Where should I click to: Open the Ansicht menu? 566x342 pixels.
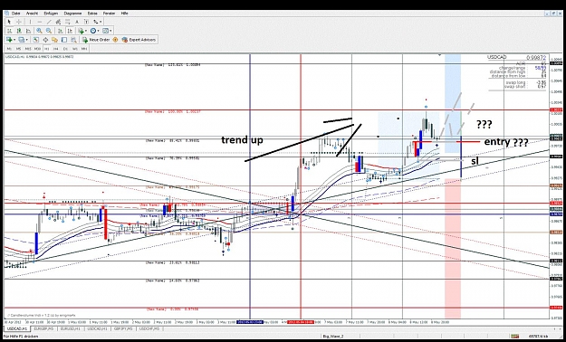32,14
